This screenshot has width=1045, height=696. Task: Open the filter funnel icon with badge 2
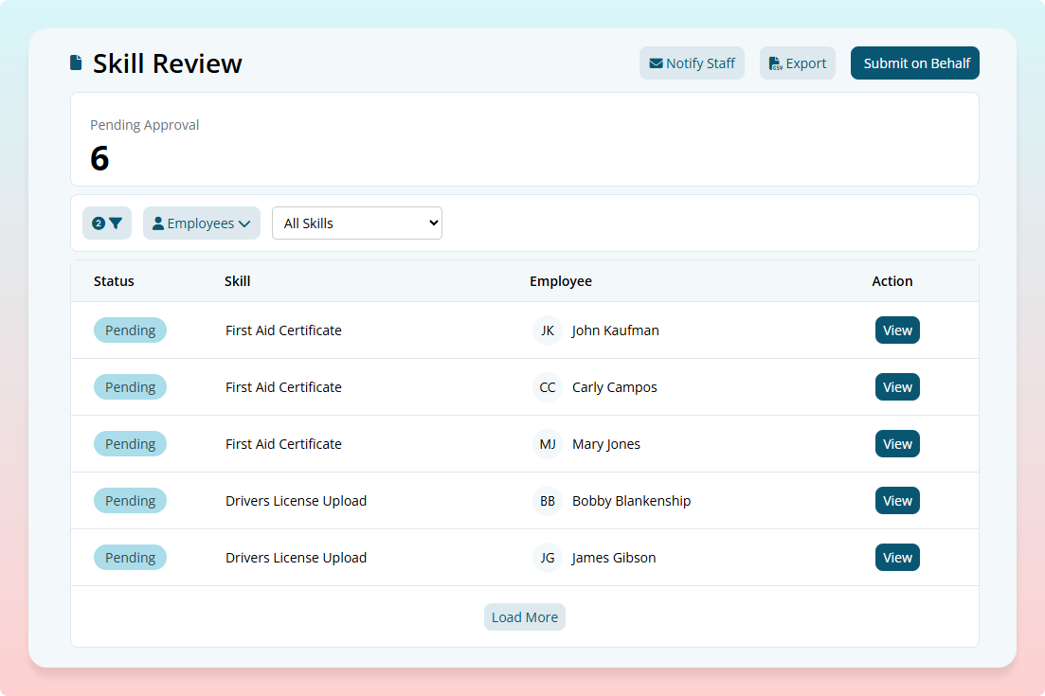pyautogui.click(x=107, y=223)
